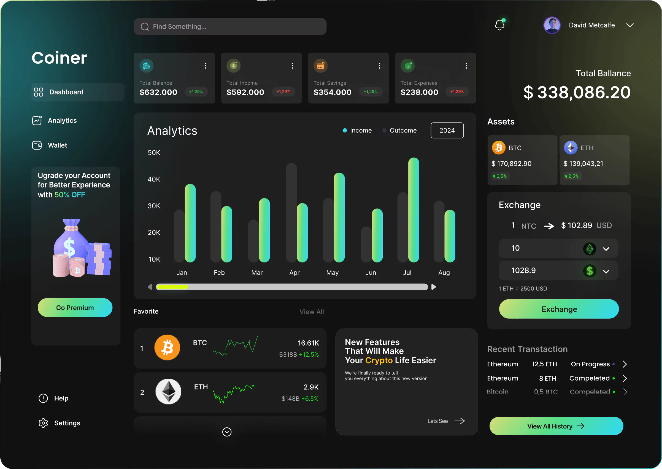The image size is (662, 469).
Task: Click the ETH asset icon
Action: pyautogui.click(x=570, y=148)
